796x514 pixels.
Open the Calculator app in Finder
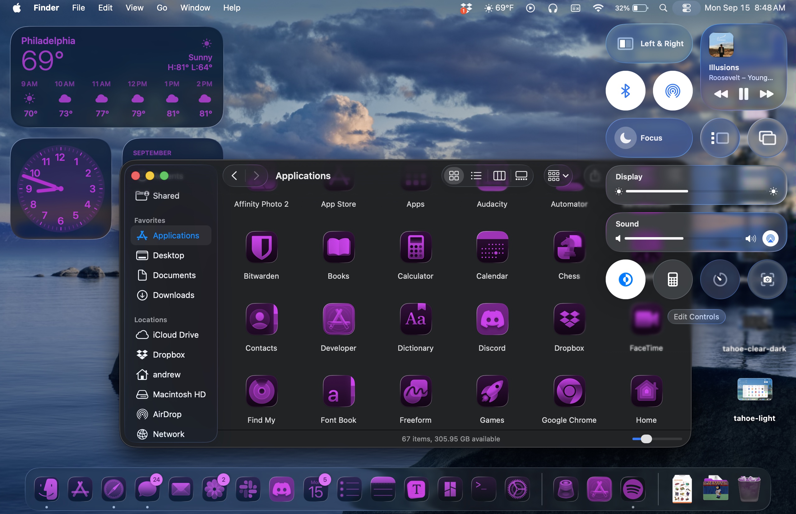point(415,247)
